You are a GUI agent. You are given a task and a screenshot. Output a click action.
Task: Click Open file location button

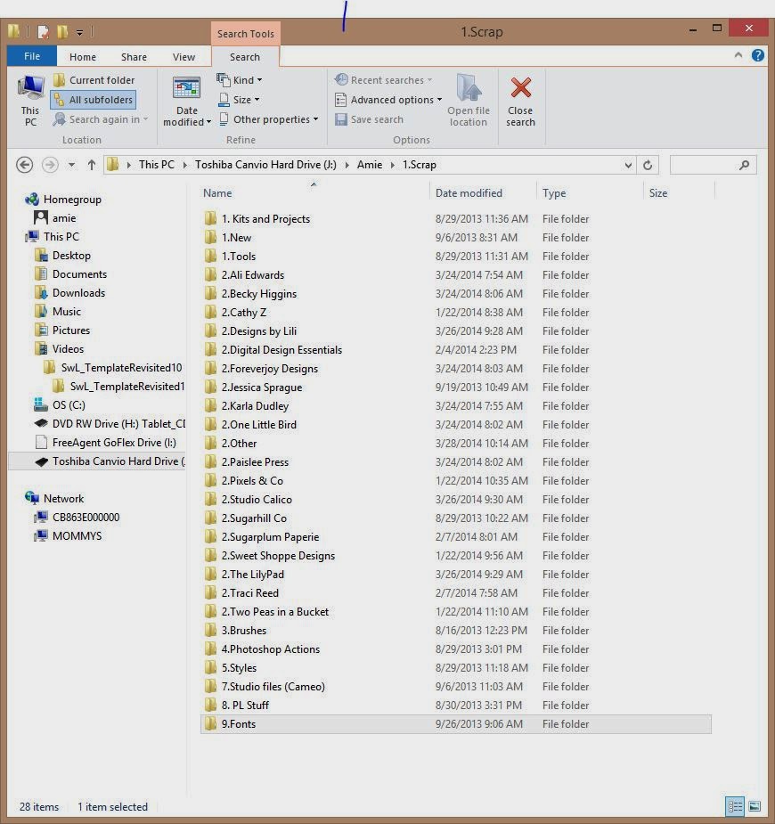click(469, 101)
